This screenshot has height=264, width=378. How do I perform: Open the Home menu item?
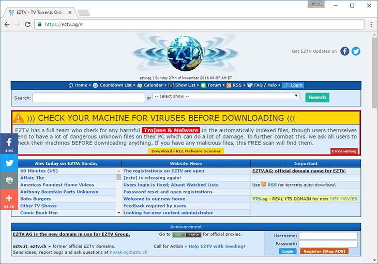78,85
